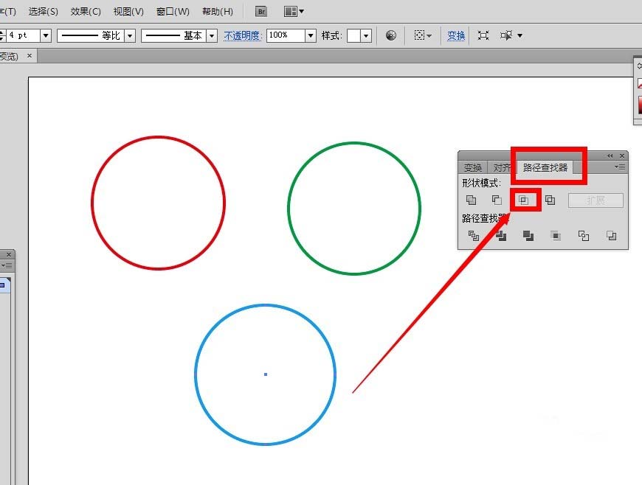Click the blue circle's center point
The width and height of the screenshot is (642, 485).
(x=266, y=374)
